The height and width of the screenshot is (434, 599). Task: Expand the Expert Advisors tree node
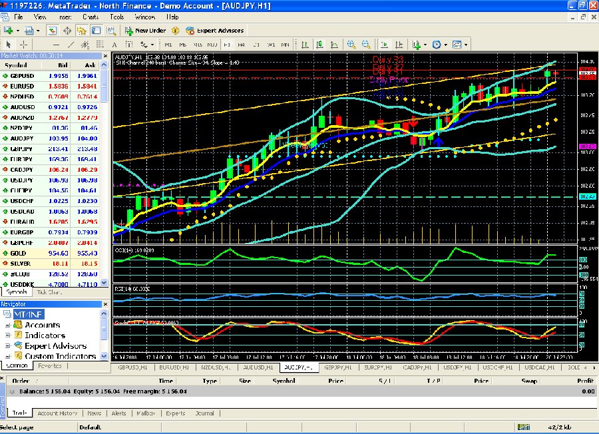coord(7,345)
